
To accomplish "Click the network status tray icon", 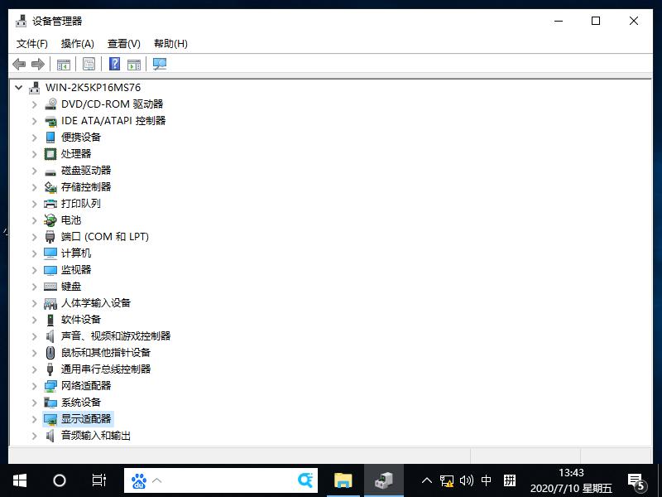I will pyautogui.click(x=446, y=480).
